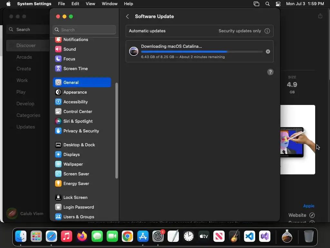The image size is (330, 248).
Task: Open the File menu
Action: (62, 4)
